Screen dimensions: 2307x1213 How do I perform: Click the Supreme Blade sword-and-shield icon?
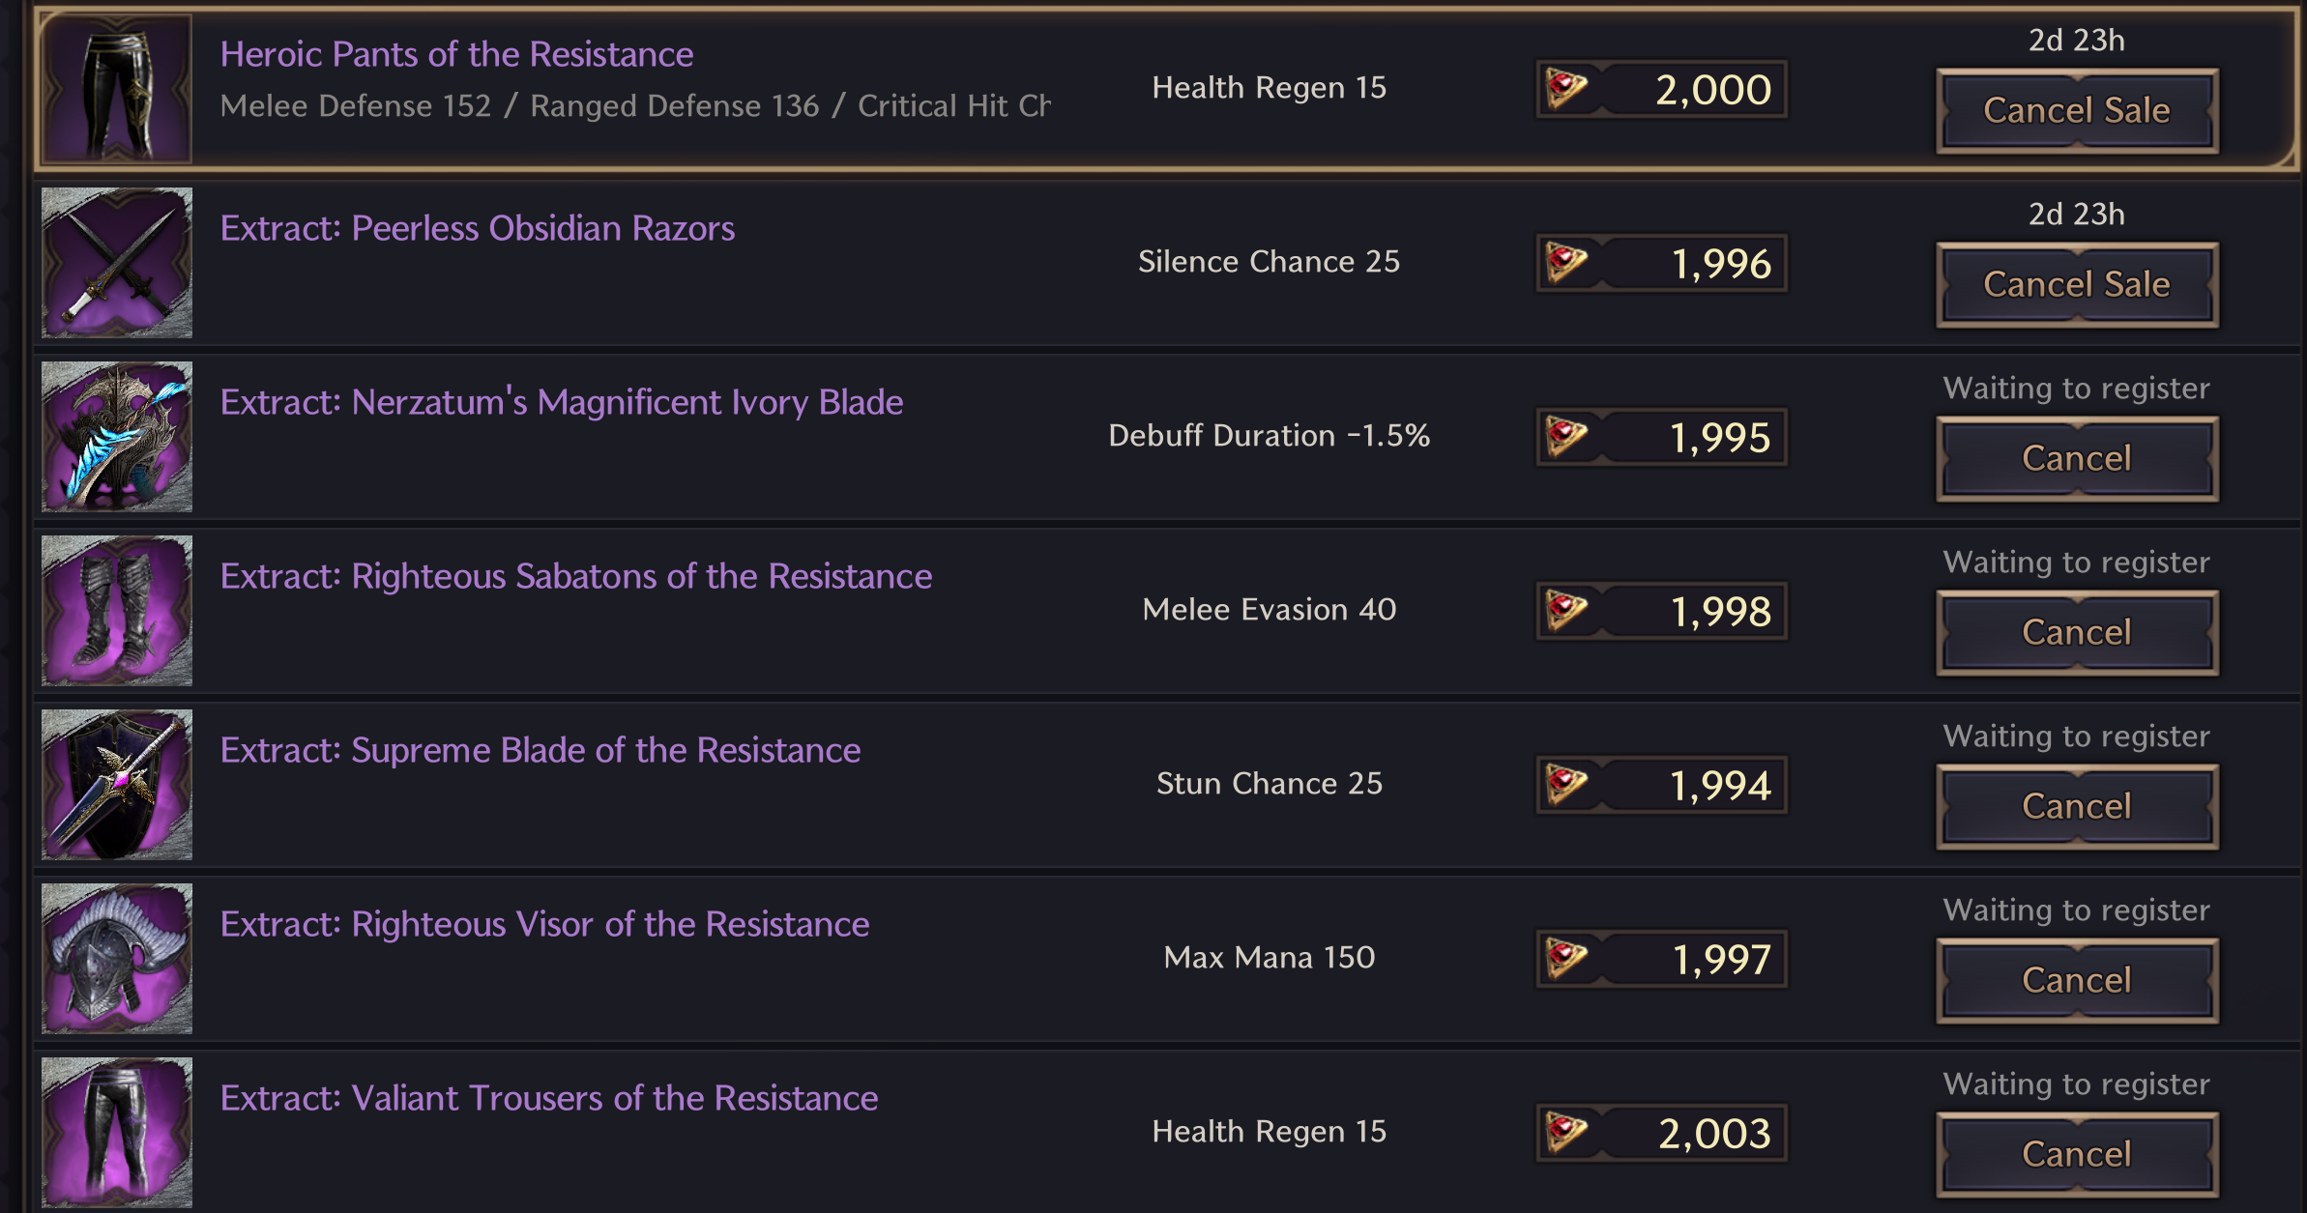point(117,785)
